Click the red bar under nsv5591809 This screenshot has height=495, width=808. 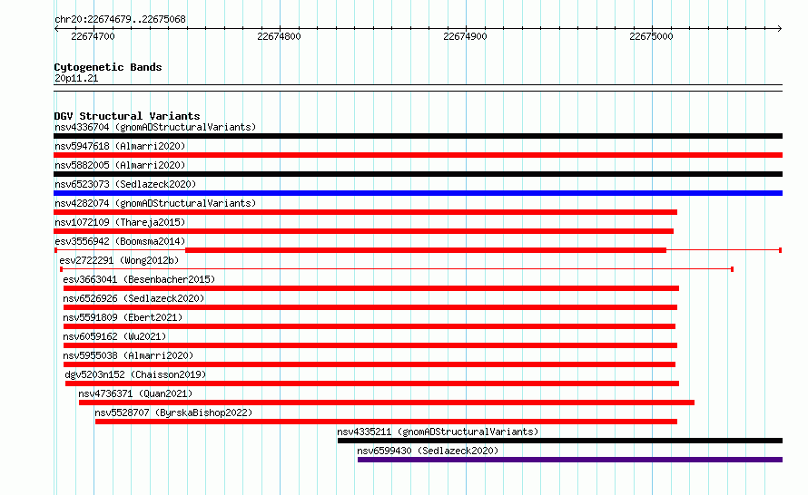(370, 326)
